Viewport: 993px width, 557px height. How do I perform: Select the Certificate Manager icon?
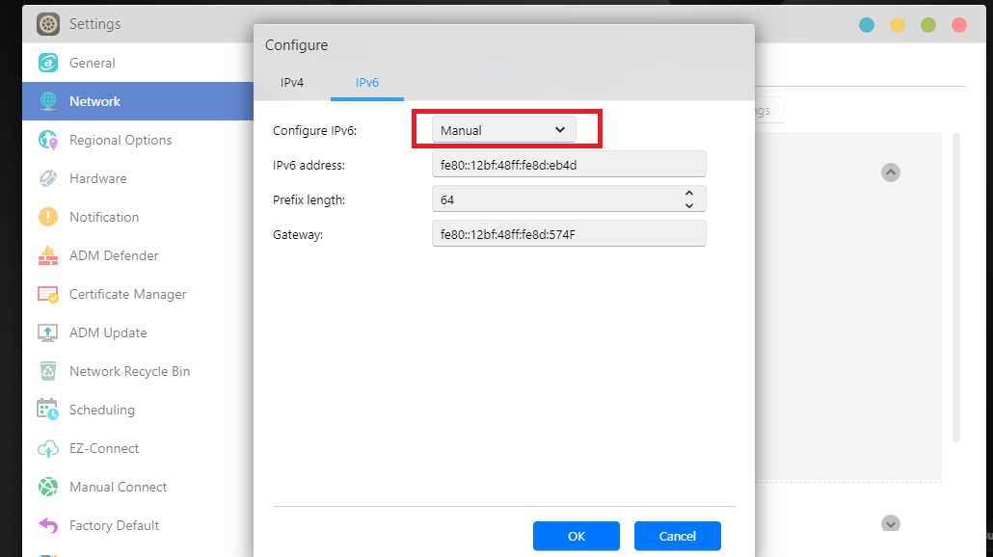click(x=46, y=294)
